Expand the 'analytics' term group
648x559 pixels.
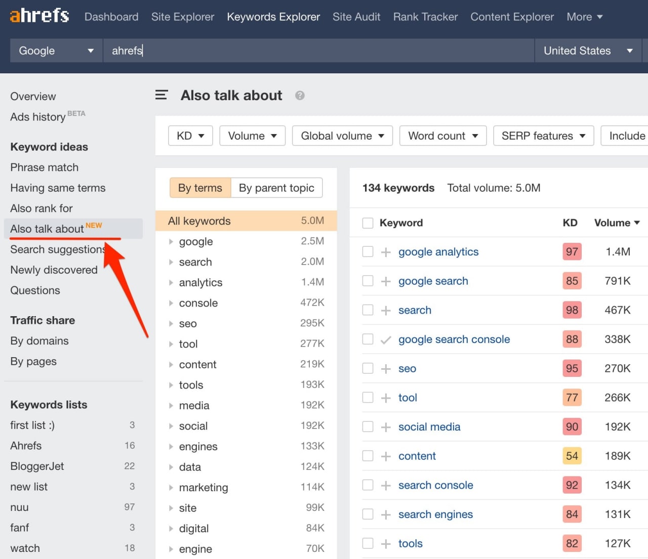coord(171,283)
